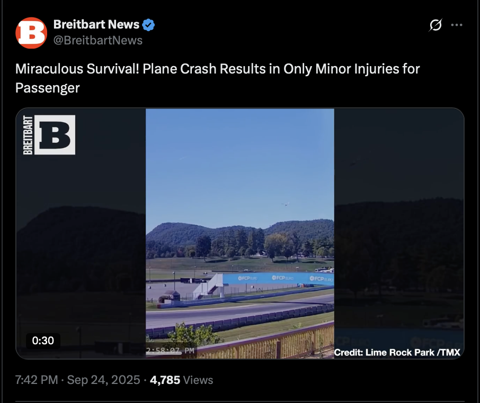
Task: View the 4,785 Views count
Action: pos(181,380)
